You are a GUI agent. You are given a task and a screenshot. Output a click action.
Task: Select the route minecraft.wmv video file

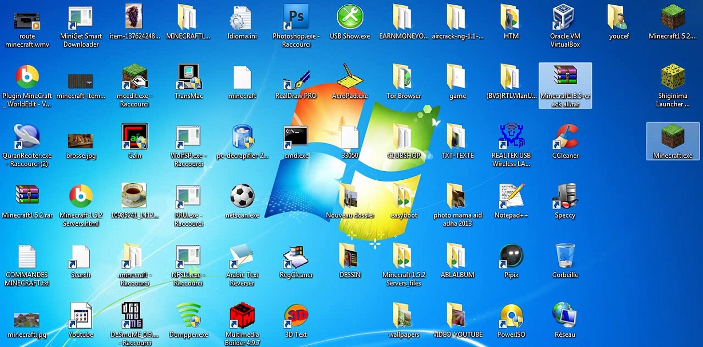[x=27, y=20]
